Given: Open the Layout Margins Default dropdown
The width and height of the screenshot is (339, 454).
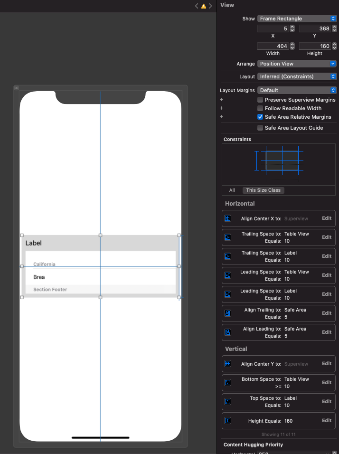Looking at the screenshot, I should (297, 90).
